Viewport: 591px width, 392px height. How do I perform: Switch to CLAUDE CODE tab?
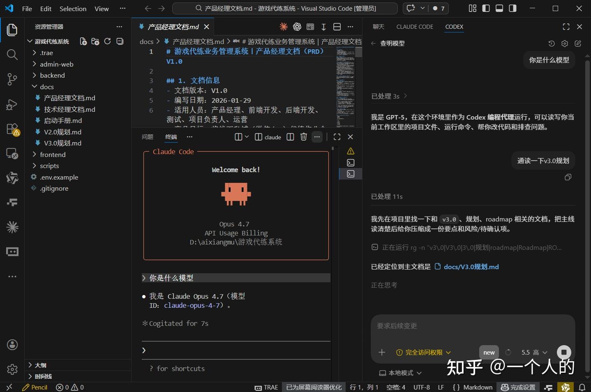[x=415, y=27]
